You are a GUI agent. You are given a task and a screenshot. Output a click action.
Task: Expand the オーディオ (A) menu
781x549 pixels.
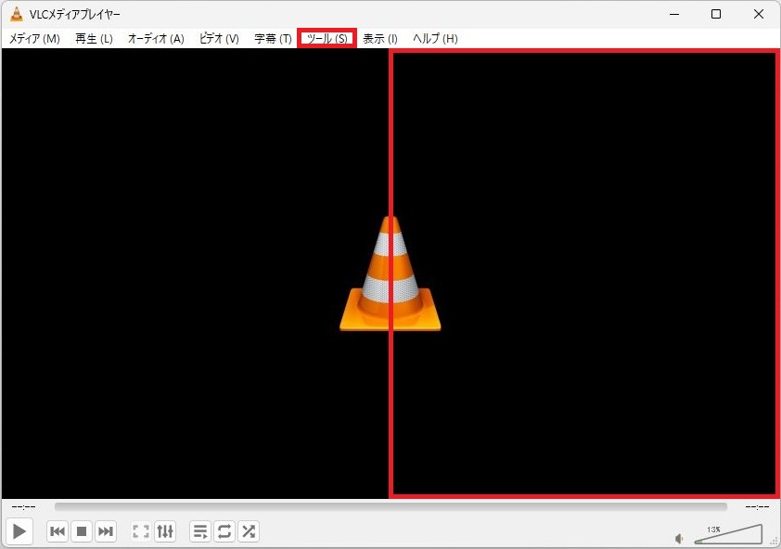tap(156, 38)
